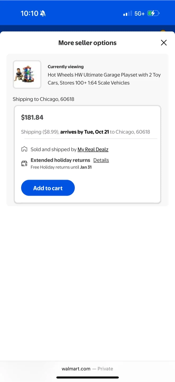Tap the Hot Wheels garage product thumbnail

click(x=27, y=75)
